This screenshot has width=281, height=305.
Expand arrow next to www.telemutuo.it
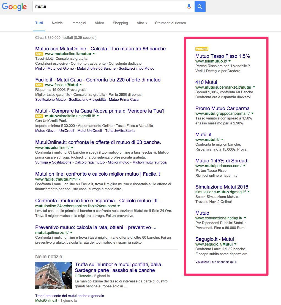tap(230, 61)
